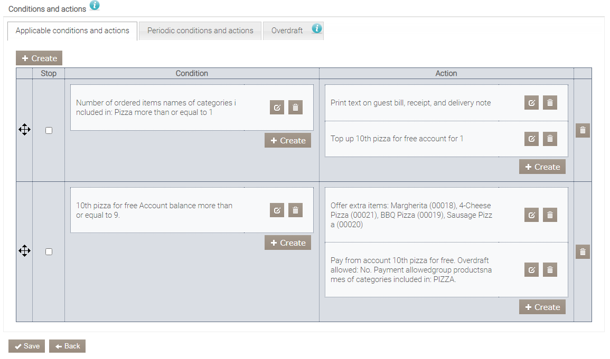Delete Print text on guest bill action
Screen dimensions: 610x359
[550, 103]
